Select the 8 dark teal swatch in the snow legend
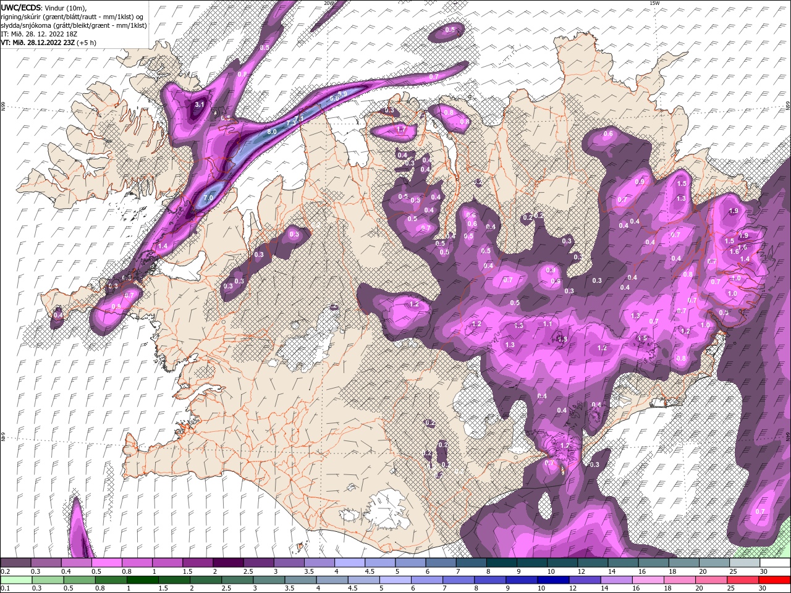Screen dimensions: 791x593 [x=502, y=563]
